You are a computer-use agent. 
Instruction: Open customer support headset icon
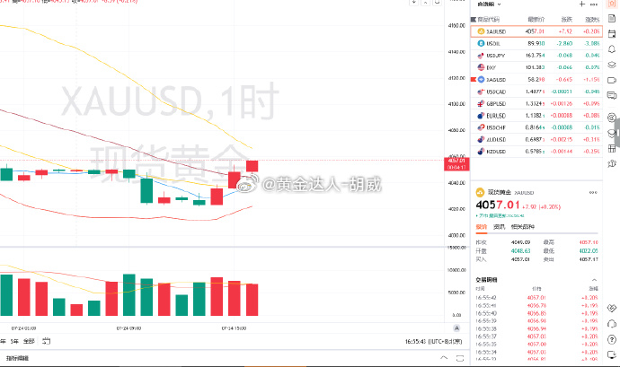pyautogui.click(x=612, y=324)
